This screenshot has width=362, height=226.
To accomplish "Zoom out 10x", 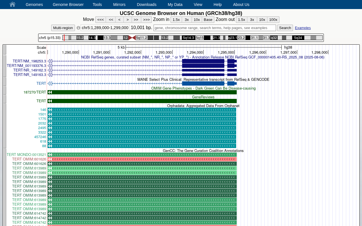I will [x=262, y=19].
